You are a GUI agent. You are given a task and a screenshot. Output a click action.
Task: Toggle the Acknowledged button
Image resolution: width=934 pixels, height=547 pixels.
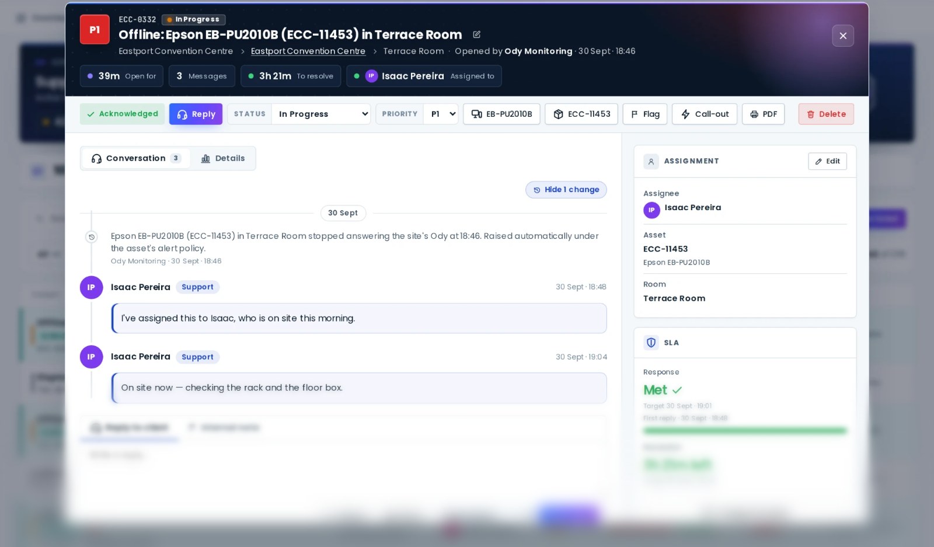click(122, 114)
